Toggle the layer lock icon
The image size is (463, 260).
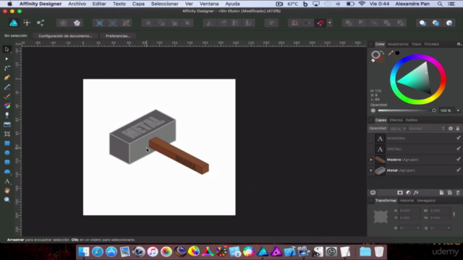458,129
